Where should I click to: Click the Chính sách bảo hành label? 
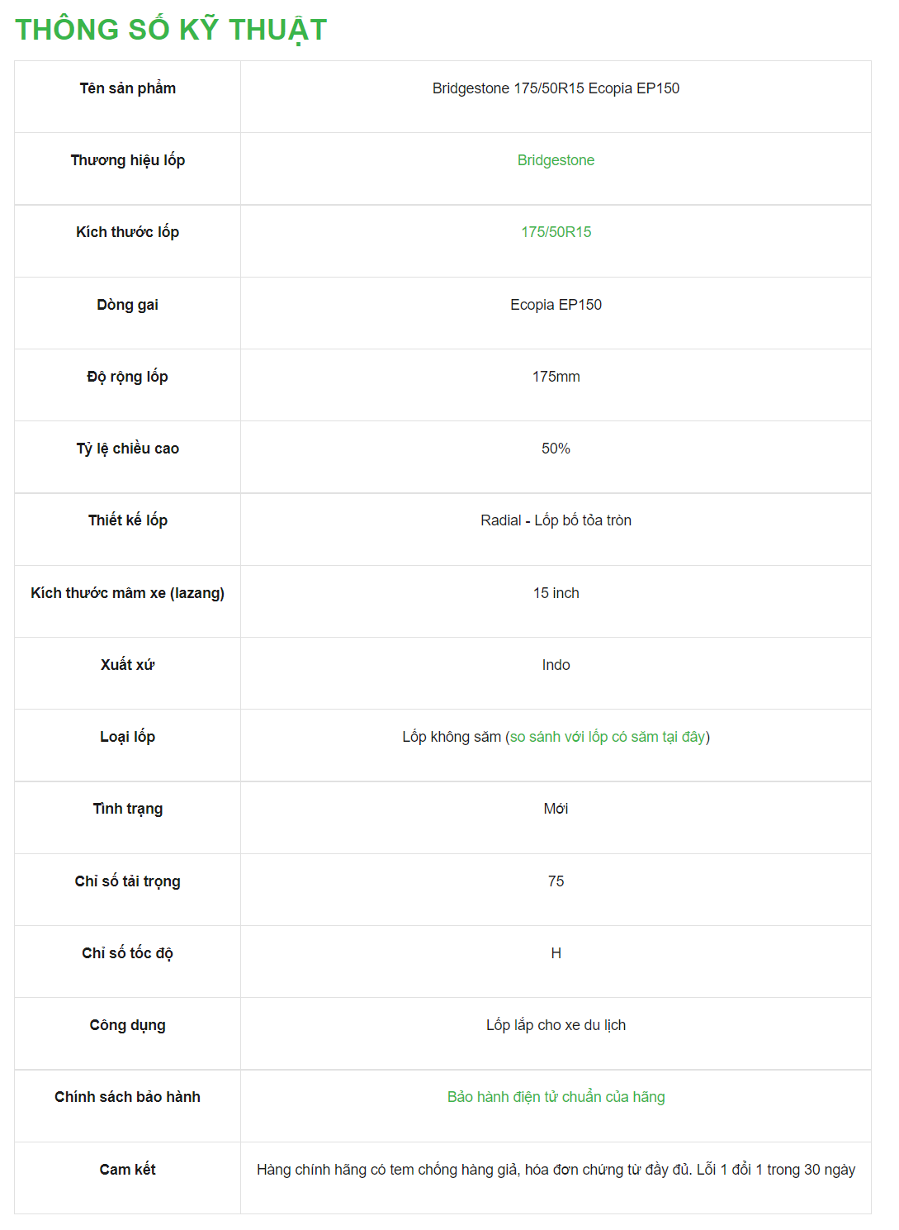[127, 1097]
